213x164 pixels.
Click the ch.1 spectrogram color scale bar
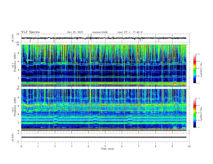click(x=194, y=69)
